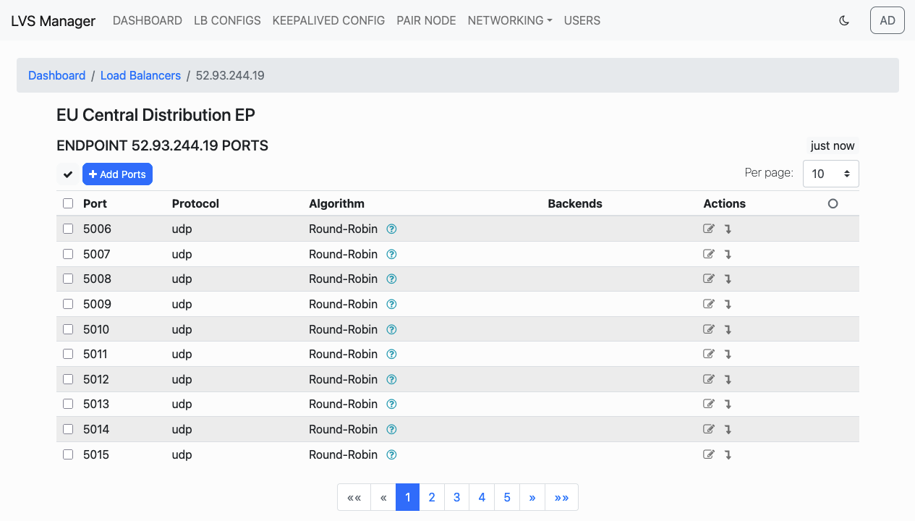Go to pagination page 2
This screenshot has width=915, height=521.
(x=432, y=497)
